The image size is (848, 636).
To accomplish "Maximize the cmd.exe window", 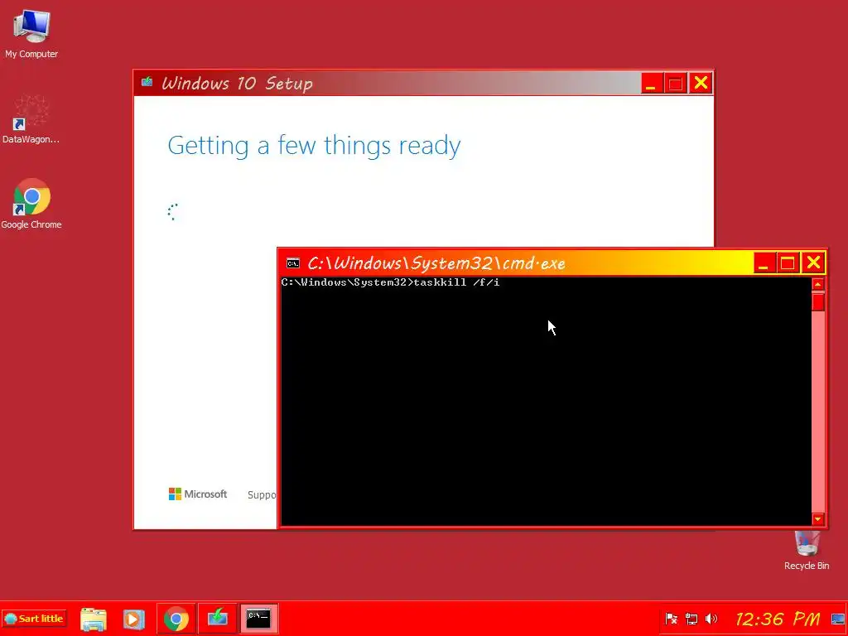I will pos(788,263).
